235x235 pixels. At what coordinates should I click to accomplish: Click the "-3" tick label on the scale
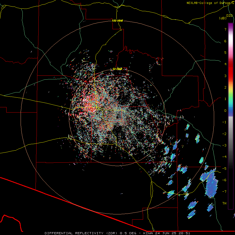pos(224,145)
